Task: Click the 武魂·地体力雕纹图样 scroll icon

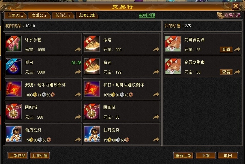Action: [x=14, y=89]
